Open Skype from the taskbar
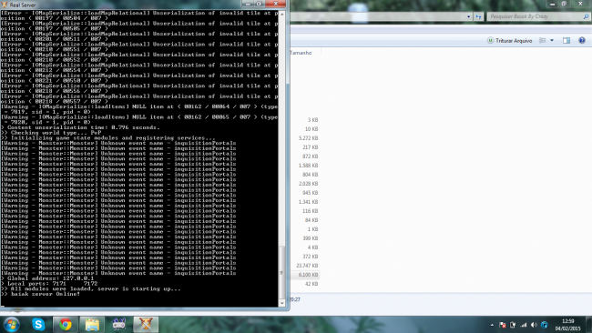 38,324
